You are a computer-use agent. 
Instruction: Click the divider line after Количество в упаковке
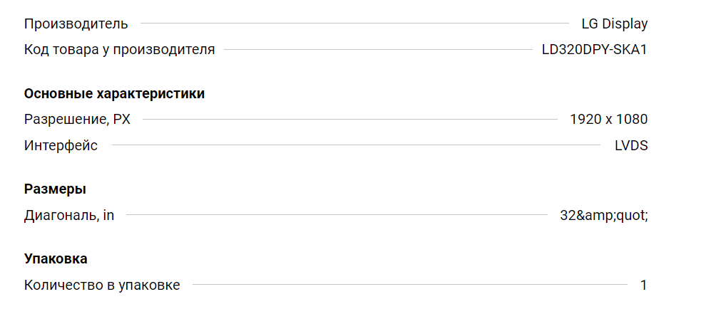[x=410, y=285]
